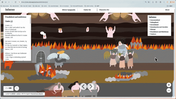Open the Characters list menu

coord(104,10)
